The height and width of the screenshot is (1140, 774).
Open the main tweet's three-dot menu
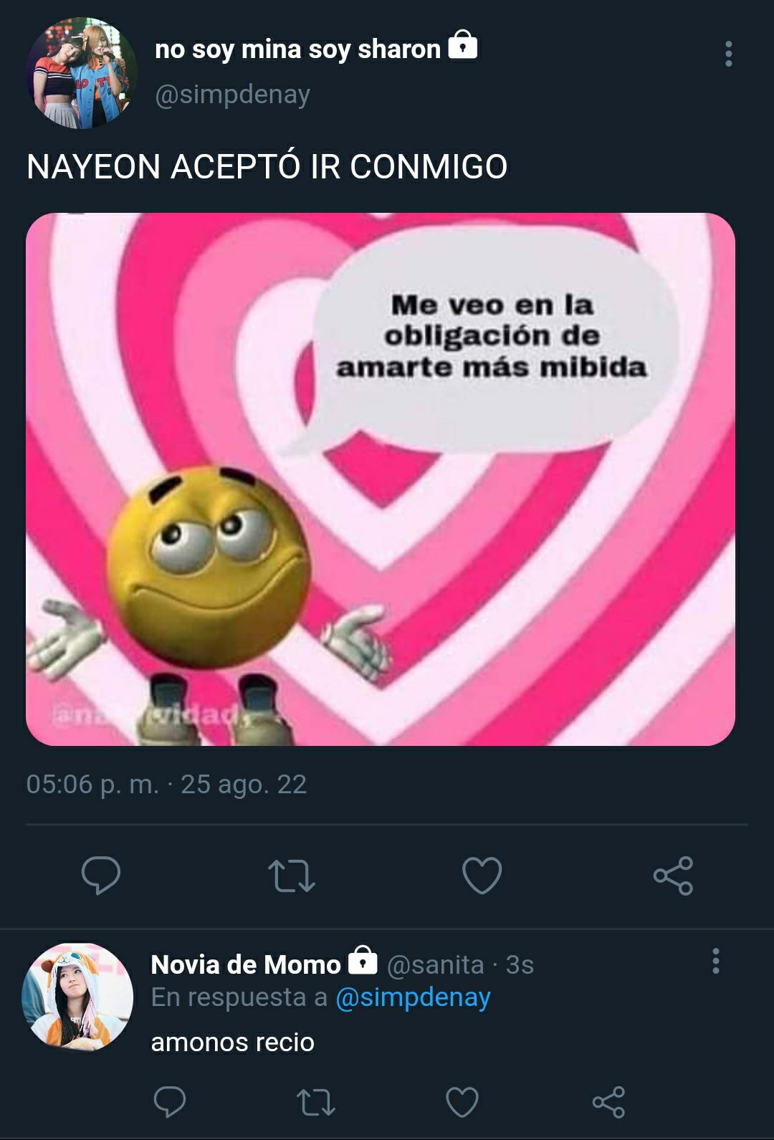pos(728,54)
